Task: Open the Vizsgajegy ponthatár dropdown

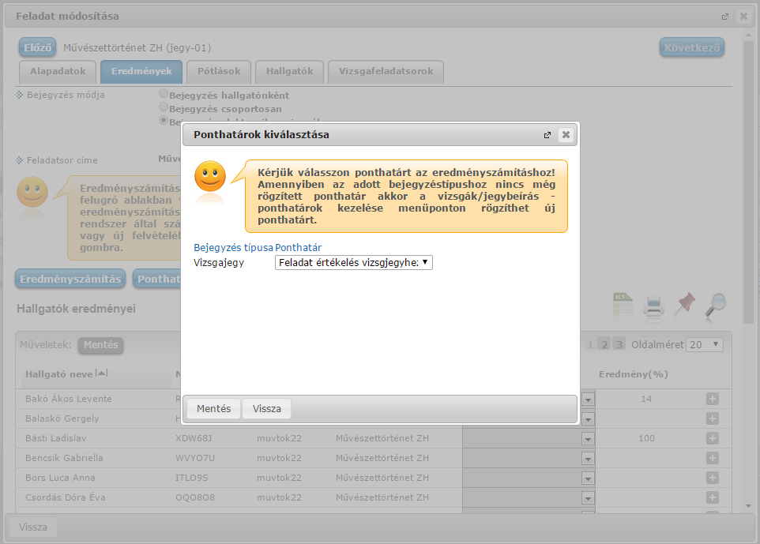Action: [353, 263]
